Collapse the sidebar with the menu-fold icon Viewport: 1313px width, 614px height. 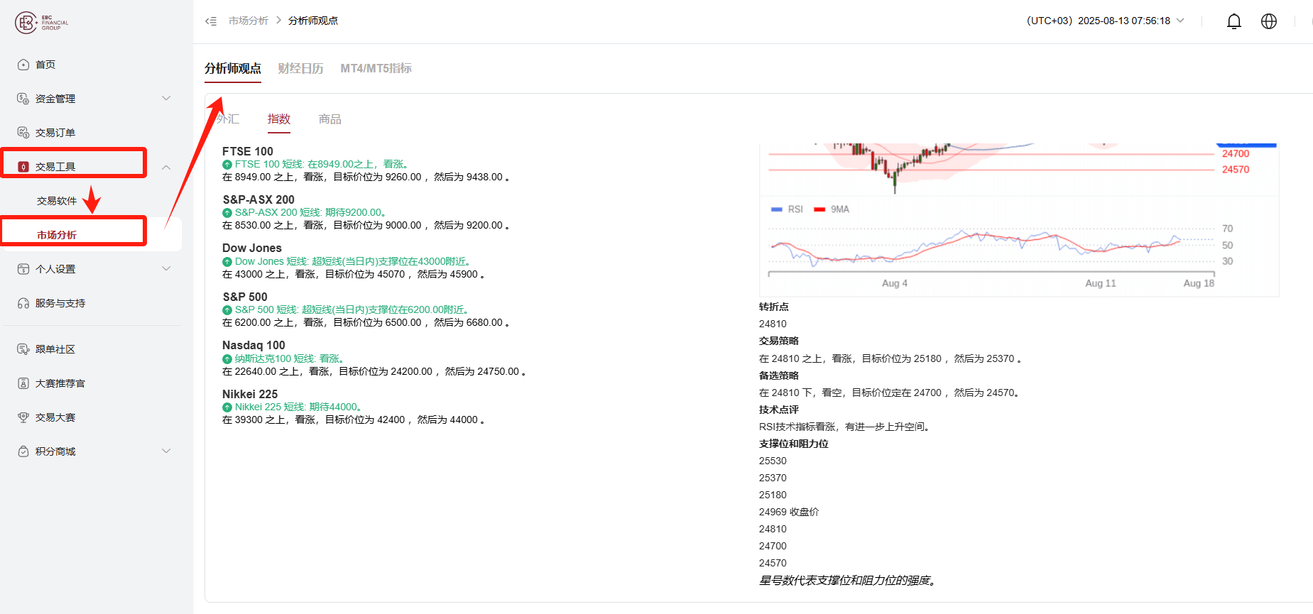[x=211, y=21]
